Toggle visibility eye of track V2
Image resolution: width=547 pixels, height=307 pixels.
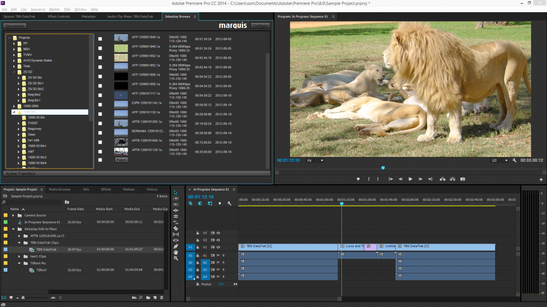[x=218, y=240]
